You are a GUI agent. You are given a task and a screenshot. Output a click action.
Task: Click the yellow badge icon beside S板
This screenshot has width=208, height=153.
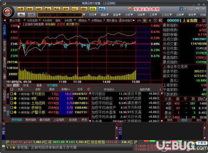pyautogui.click(x=15, y=98)
